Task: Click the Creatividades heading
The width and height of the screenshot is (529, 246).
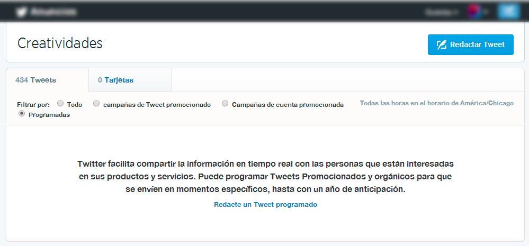Action: pos(60,43)
